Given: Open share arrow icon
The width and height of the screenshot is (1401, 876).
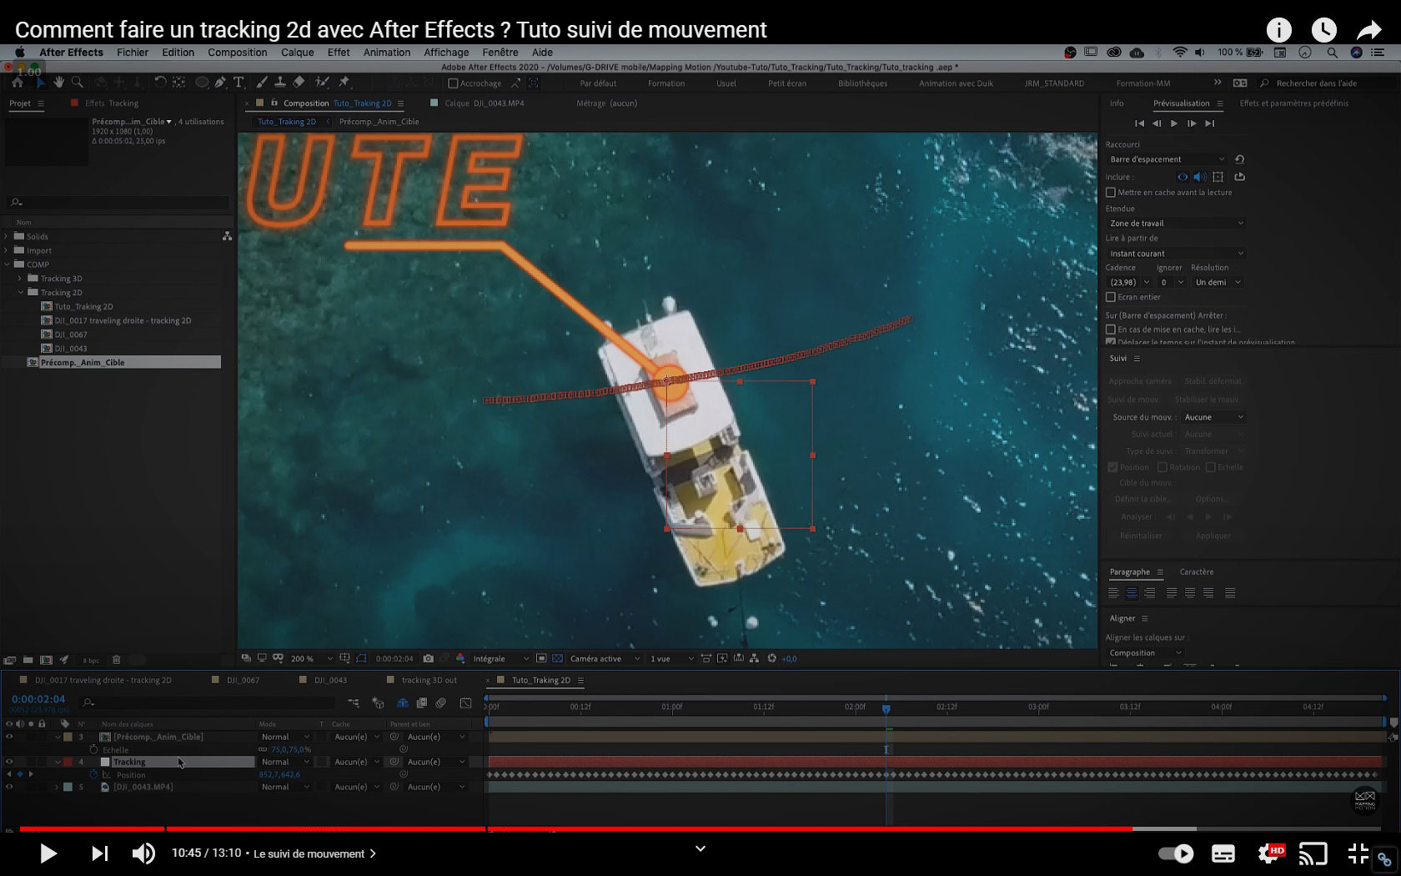Looking at the screenshot, I should [x=1368, y=30].
